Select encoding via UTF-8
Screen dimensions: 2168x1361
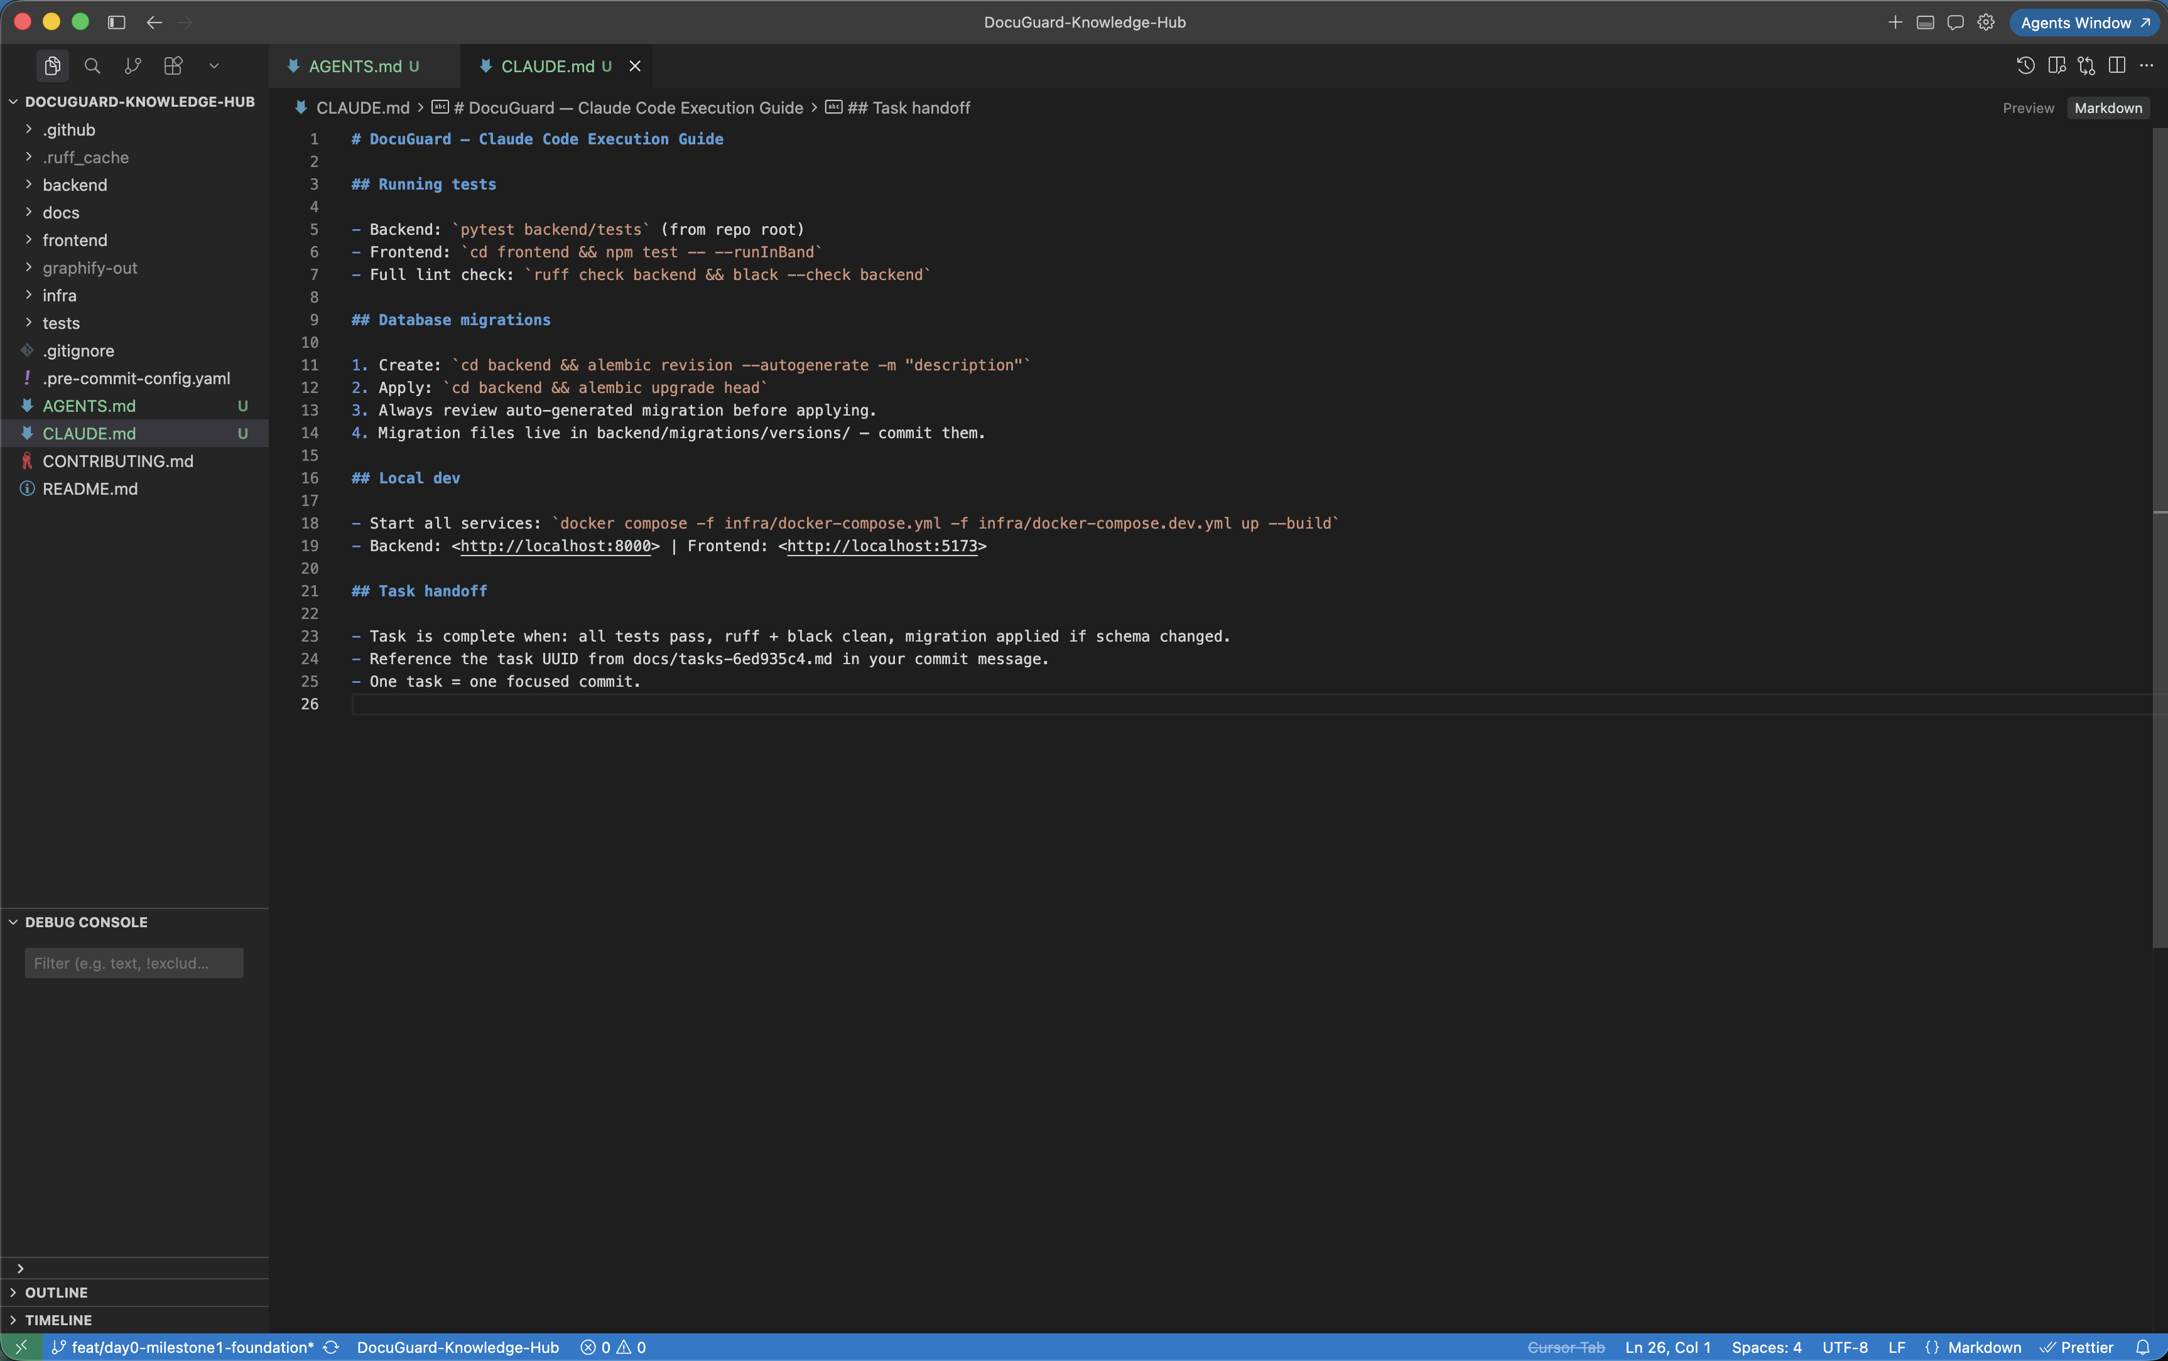tap(1845, 1347)
